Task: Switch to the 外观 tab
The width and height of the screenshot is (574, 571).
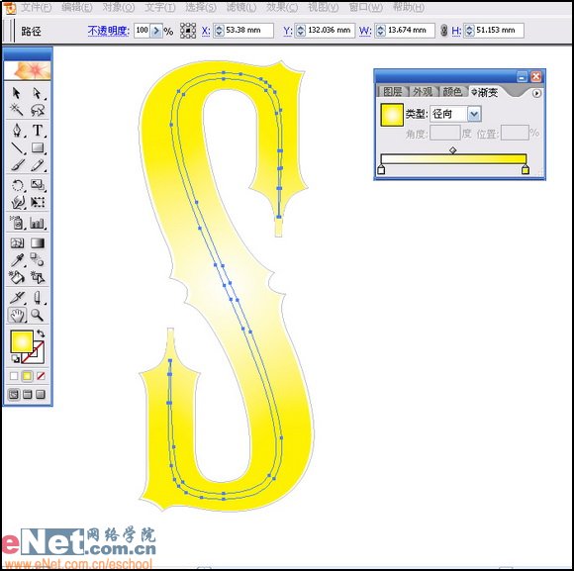Action: point(423,91)
